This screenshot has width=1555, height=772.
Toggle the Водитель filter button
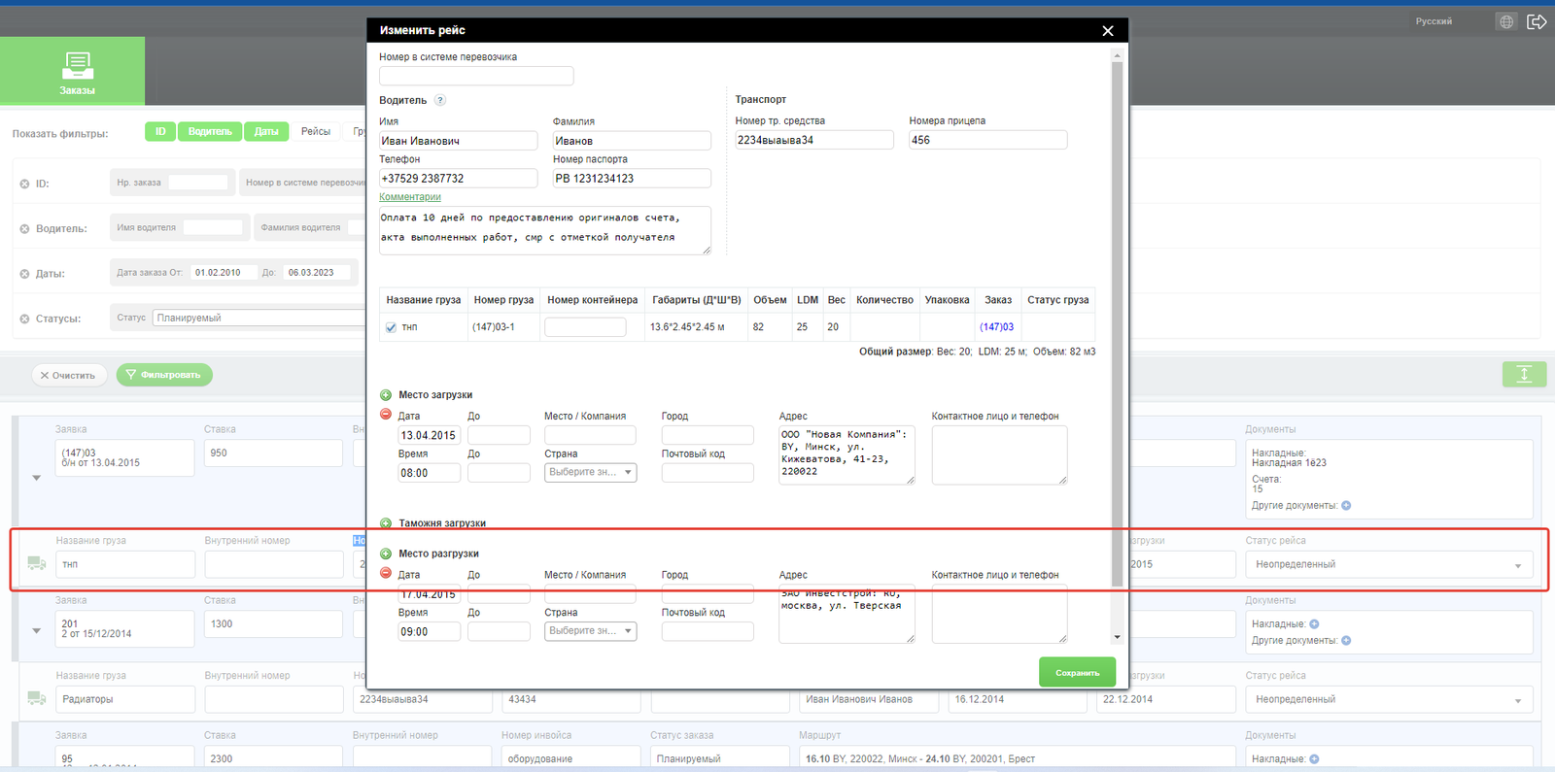click(210, 131)
